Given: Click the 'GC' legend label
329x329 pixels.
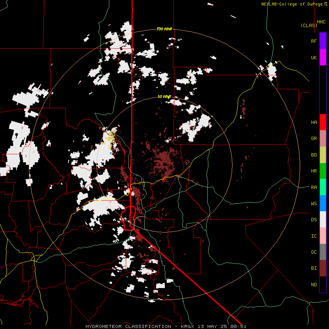Looking at the screenshot, I should point(314,252).
